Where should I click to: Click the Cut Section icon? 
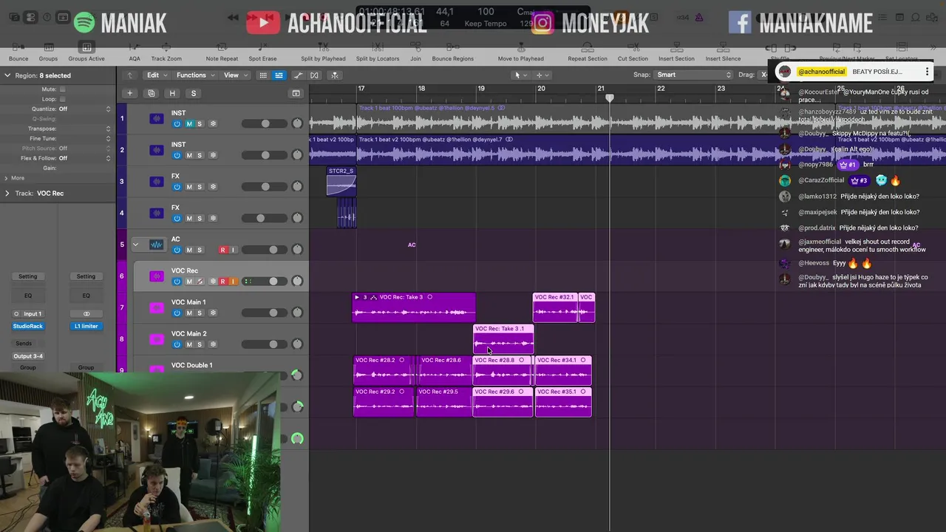[633, 48]
